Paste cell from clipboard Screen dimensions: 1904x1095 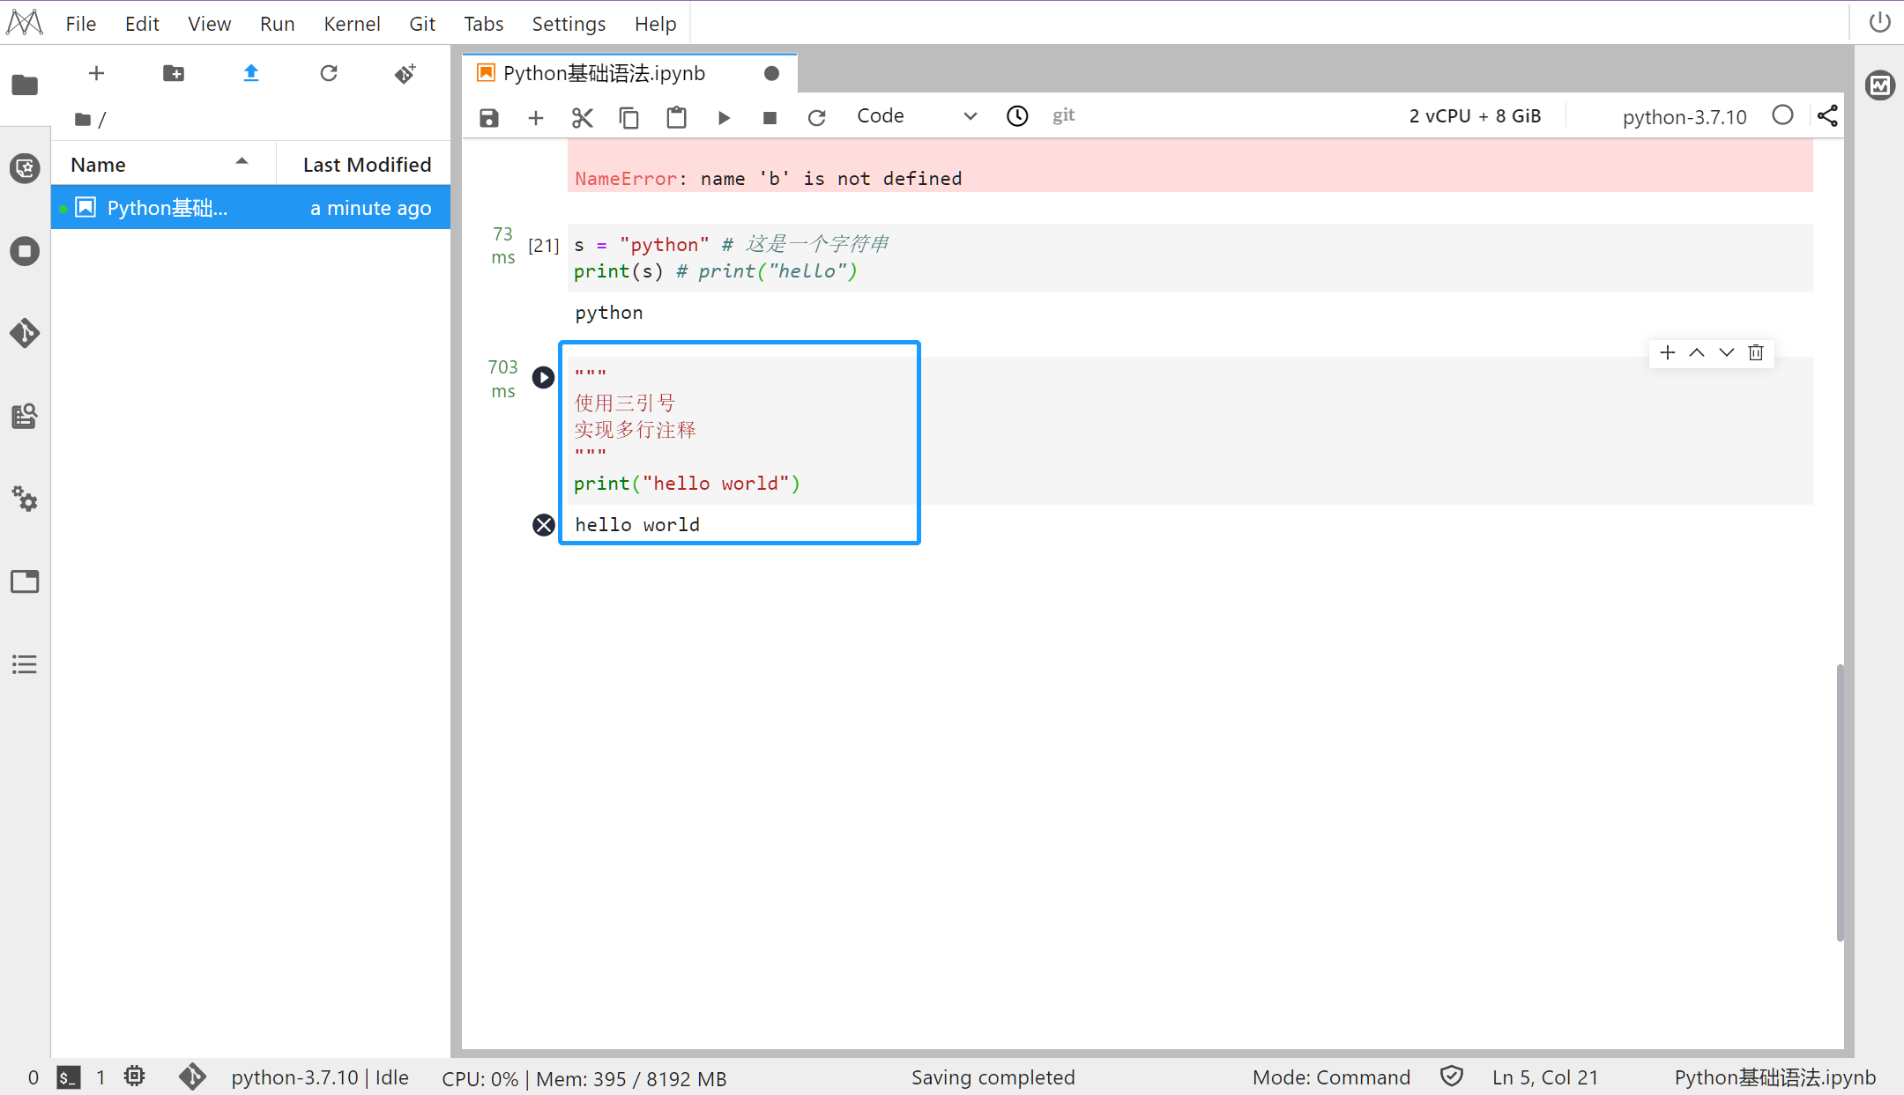[x=676, y=117]
